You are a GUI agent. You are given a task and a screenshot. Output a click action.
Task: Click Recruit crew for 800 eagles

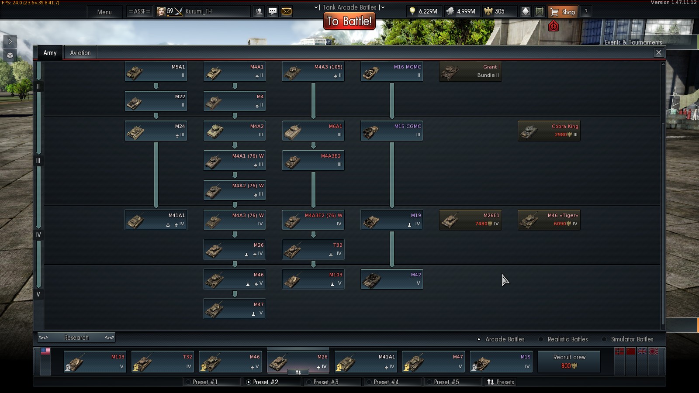569,362
